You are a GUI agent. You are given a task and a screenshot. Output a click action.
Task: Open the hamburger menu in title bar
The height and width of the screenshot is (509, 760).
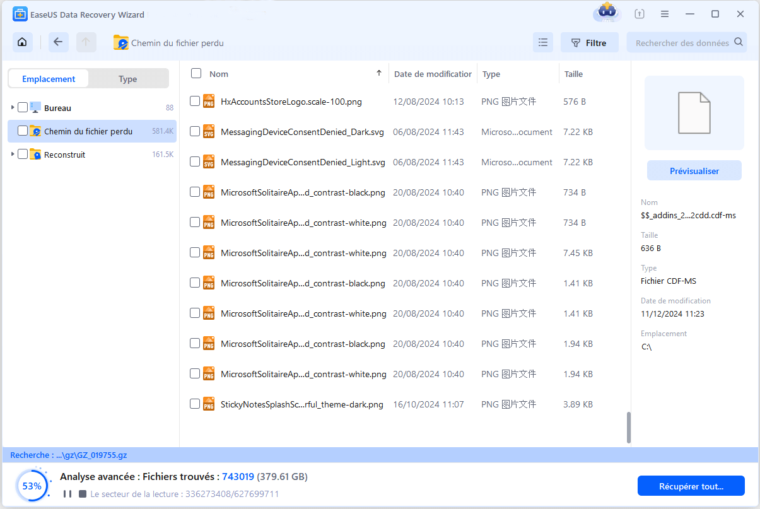(665, 14)
